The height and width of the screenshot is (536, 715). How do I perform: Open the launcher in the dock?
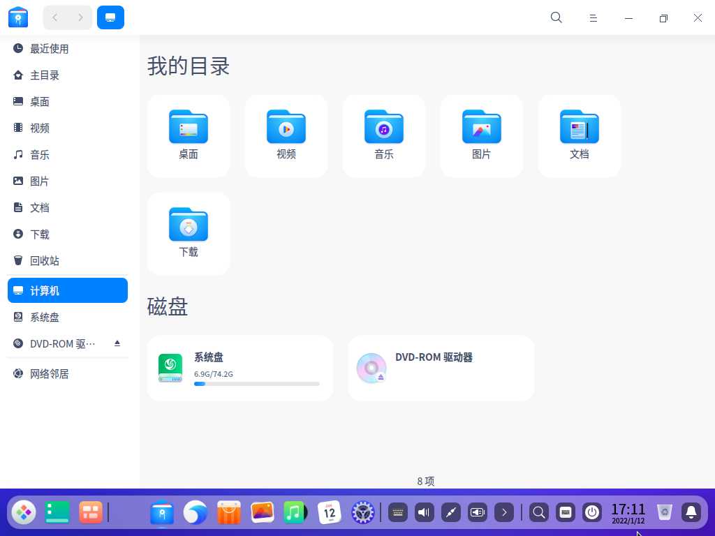point(24,512)
